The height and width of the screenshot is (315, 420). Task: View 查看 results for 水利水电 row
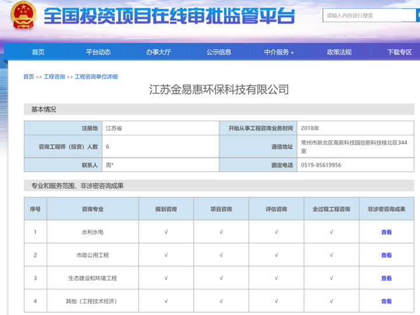[386, 232]
